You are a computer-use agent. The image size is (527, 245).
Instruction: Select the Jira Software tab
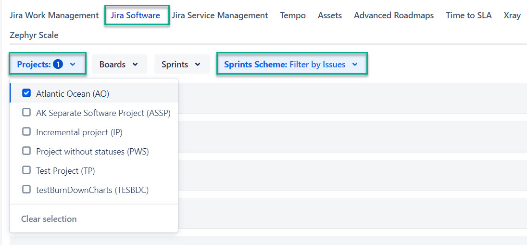[x=135, y=15]
